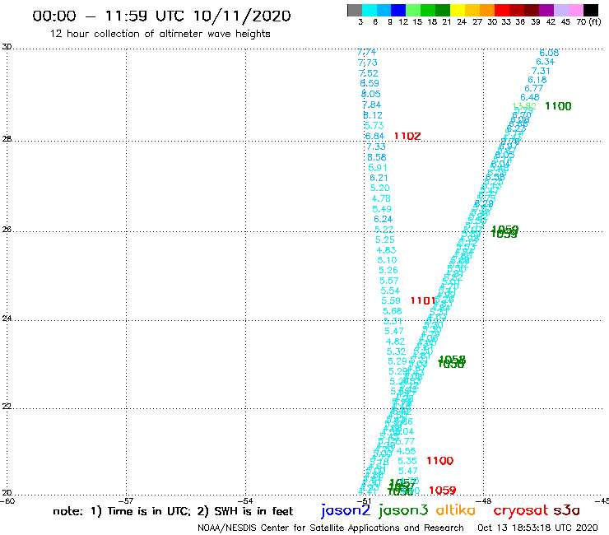Click the '70 (ft)' legend label
Image resolution: width=609 pixels, height=535 pixels.
pyautogui.click(x=588, y=22)
